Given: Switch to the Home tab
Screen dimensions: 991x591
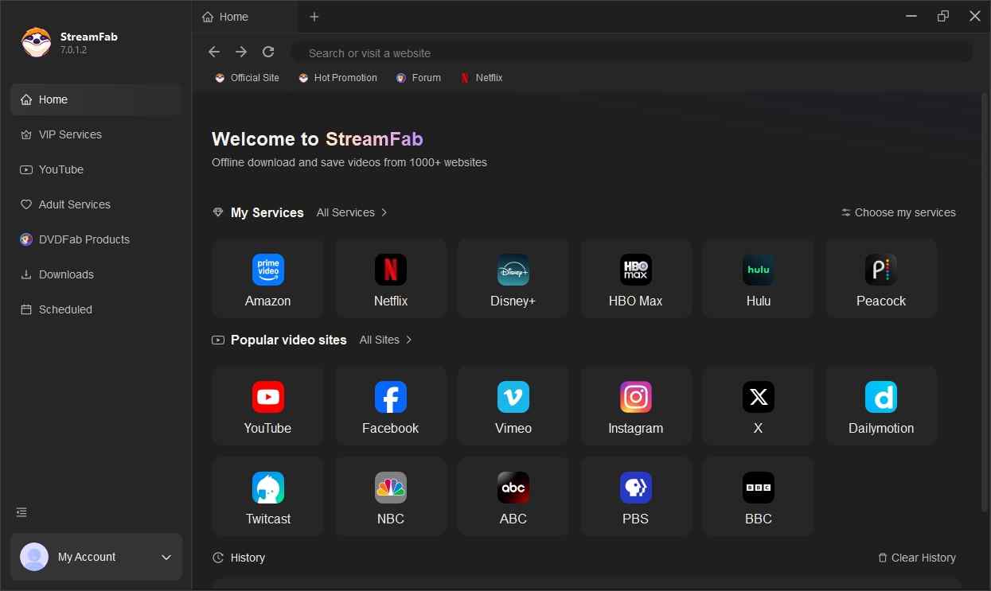Looking at the screenshot, I should [232, 17].
